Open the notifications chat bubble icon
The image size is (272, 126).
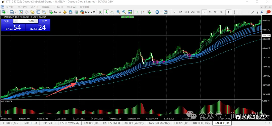pyautogui.click(x=268, y=12)
